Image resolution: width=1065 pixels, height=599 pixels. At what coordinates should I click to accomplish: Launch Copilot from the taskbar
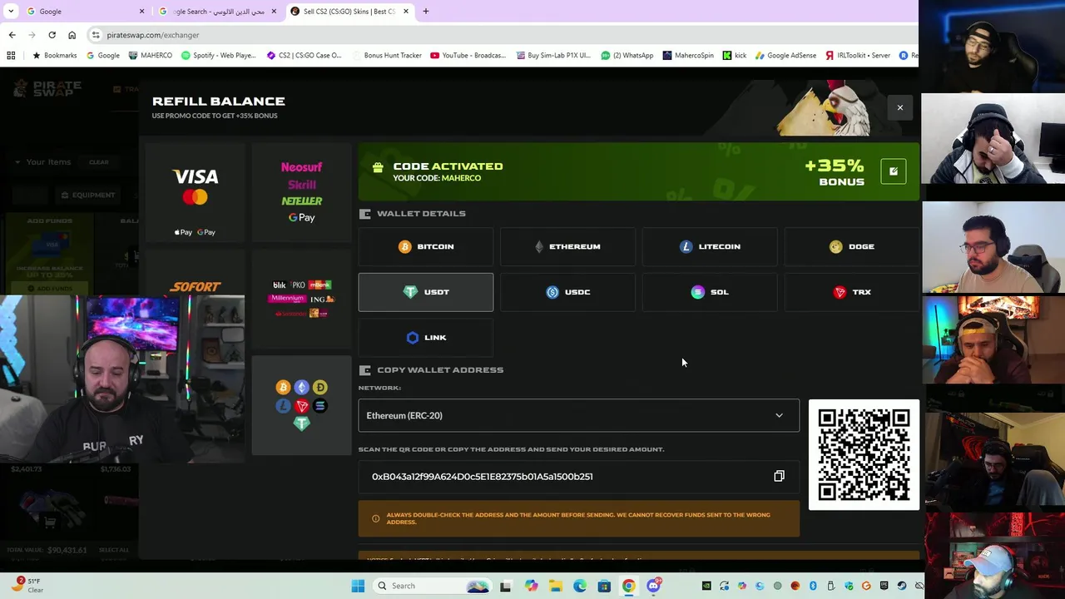(532, 586)
